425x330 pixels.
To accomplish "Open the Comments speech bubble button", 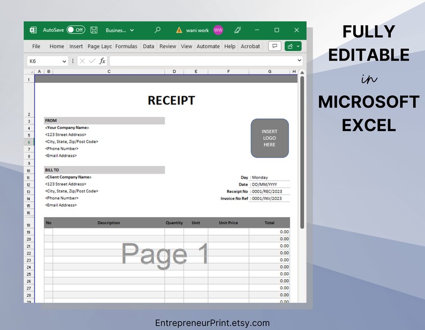I will click(x=275, y=46).
